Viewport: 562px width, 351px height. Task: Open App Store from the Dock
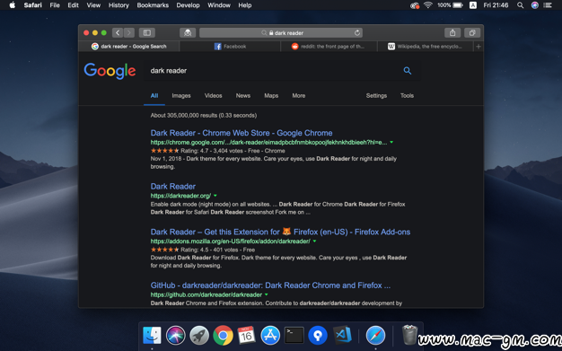point(270,335)
